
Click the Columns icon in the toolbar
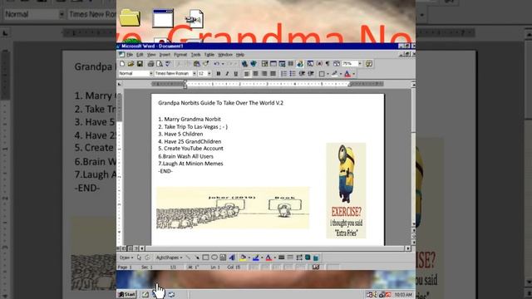pos(291,64)
